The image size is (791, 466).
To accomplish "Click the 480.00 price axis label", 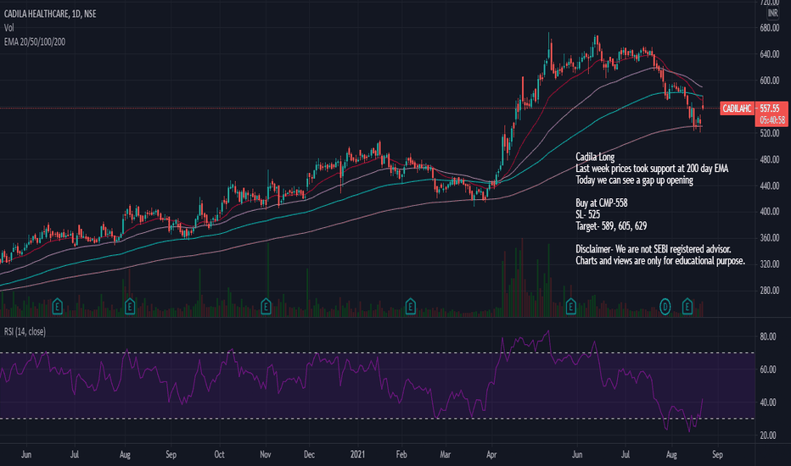I will 769,159.
